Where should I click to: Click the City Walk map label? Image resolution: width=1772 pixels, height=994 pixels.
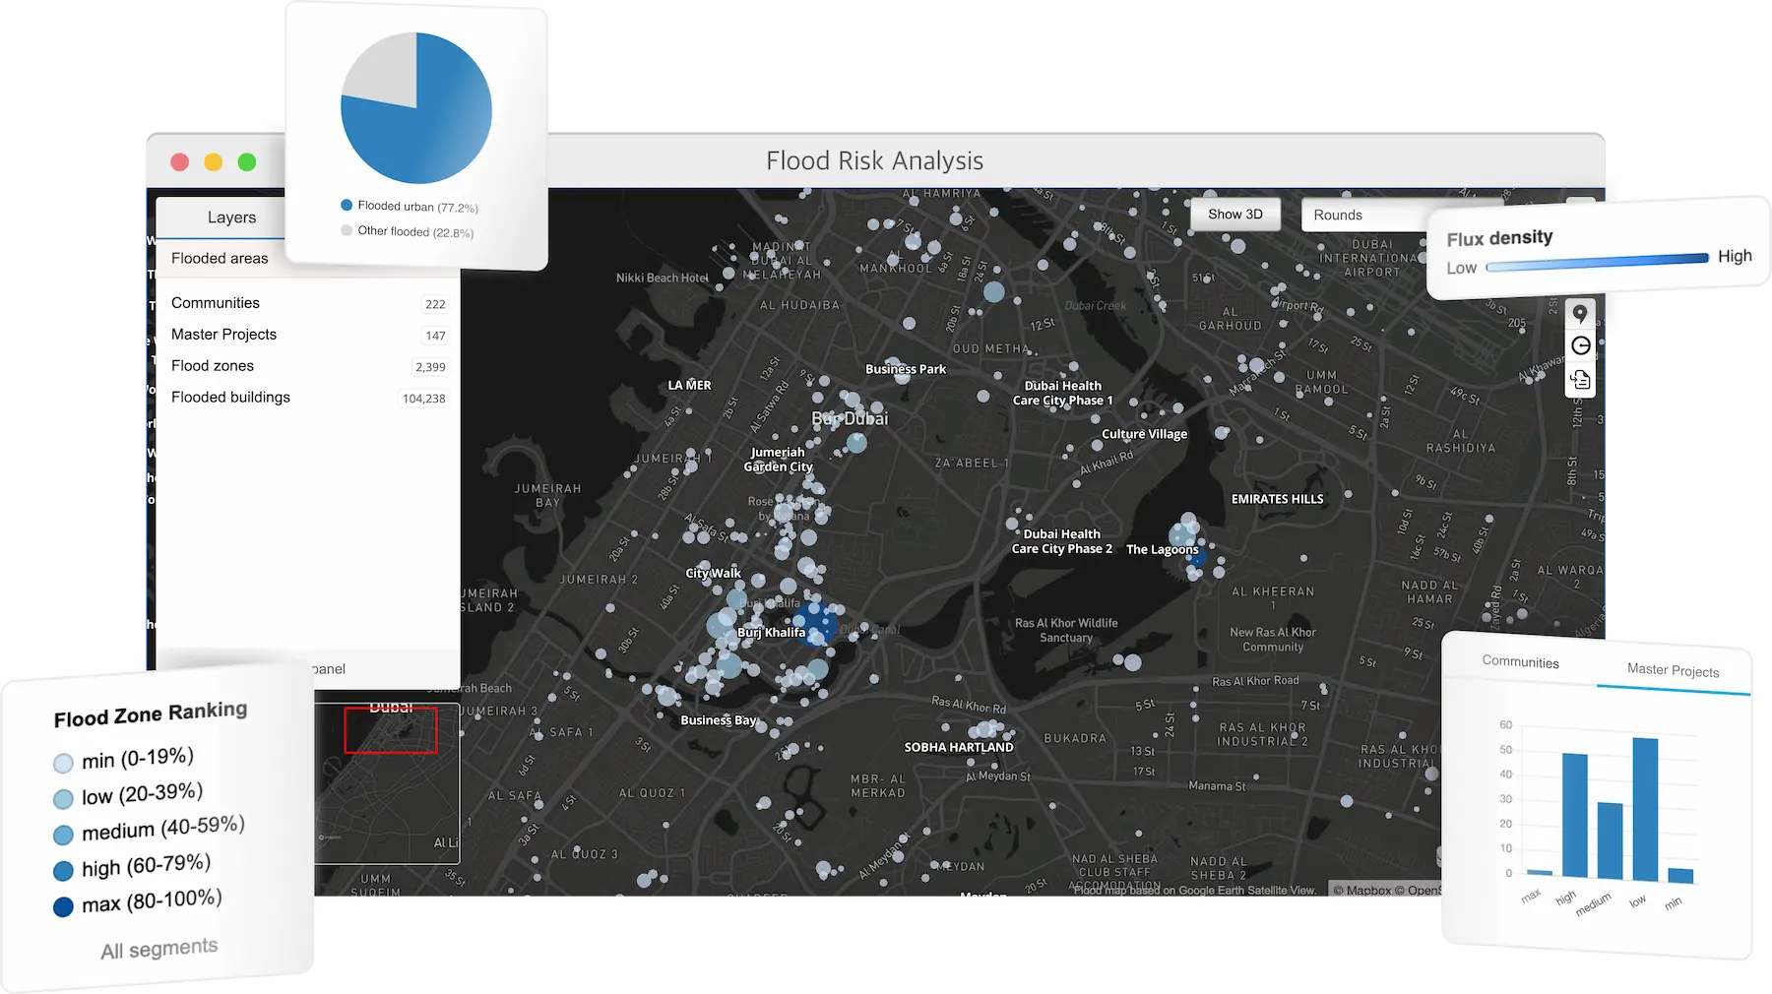click(714, 573)
